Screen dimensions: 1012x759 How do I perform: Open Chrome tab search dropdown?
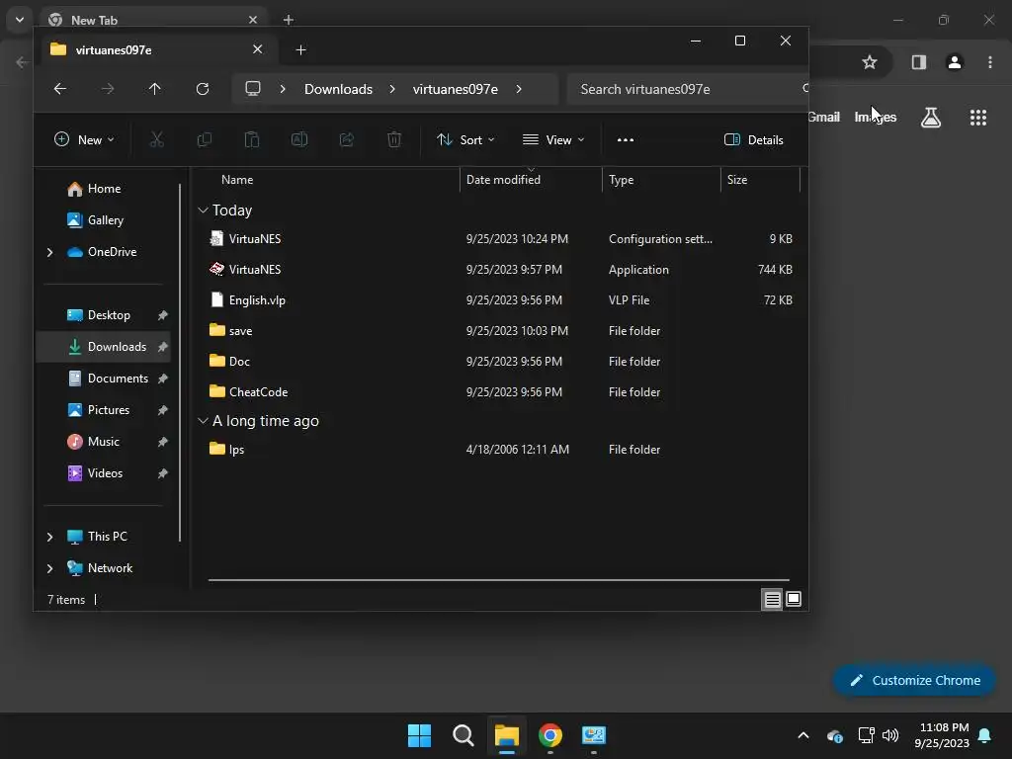point(20,20)
